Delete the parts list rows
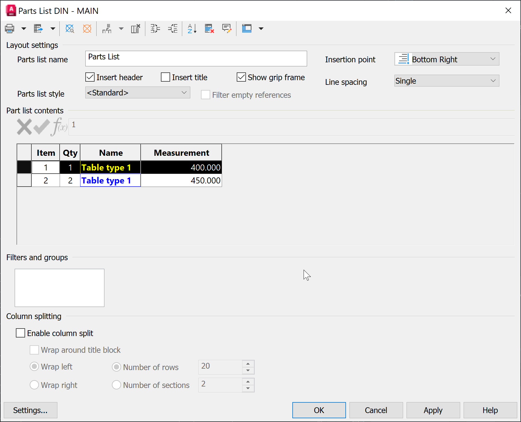Viewport: 521px width, 422px height. pyautogui.click(x=209, y=29)
